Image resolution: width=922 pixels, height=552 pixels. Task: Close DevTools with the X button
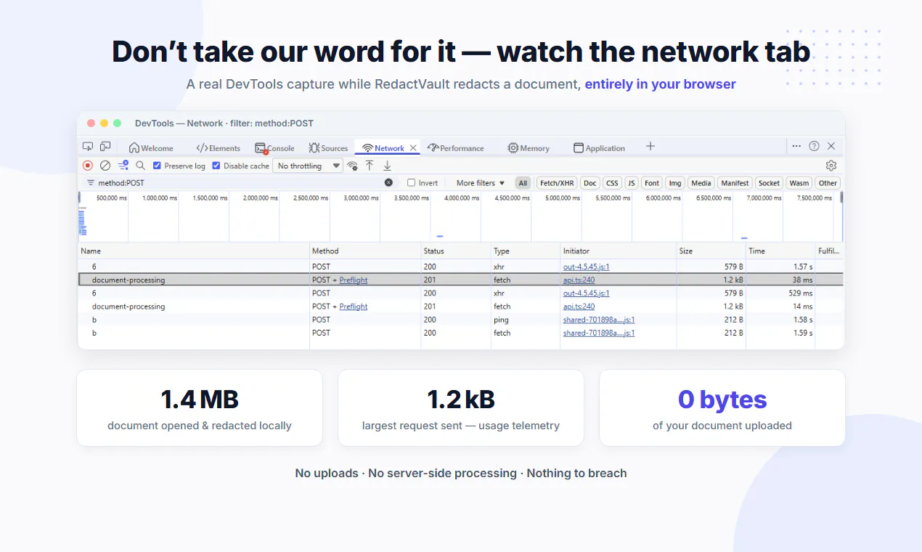[x=831, y=146]
